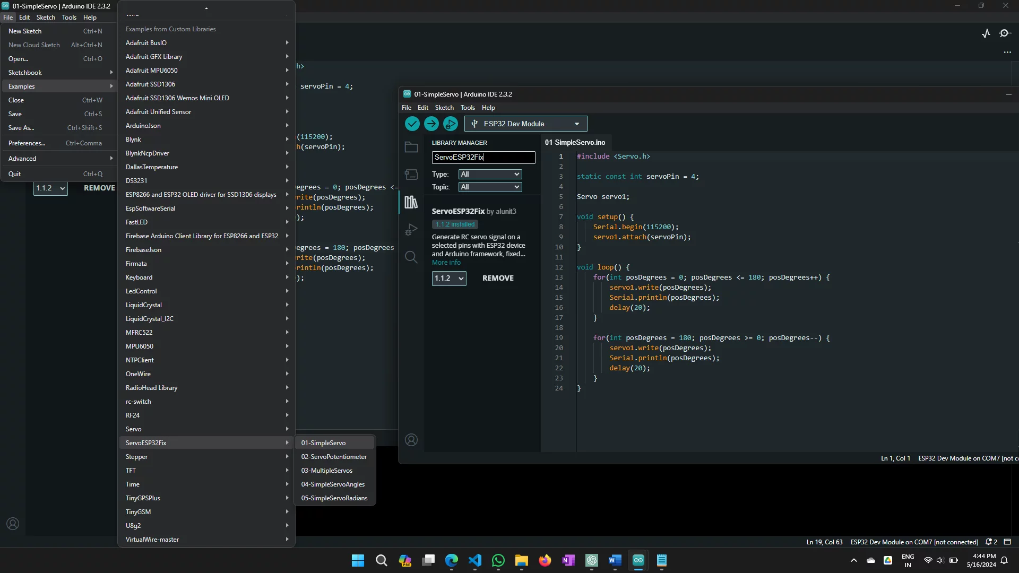This screenshot has height=573, width=1019.
Task: Open the Type filter dropdown
Action: tap(490, 174)
